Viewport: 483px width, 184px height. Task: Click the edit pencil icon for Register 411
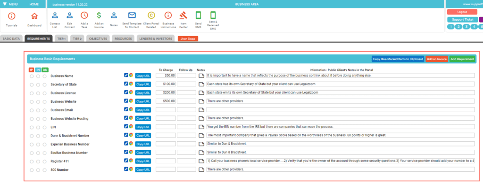(x=126, y=161)
